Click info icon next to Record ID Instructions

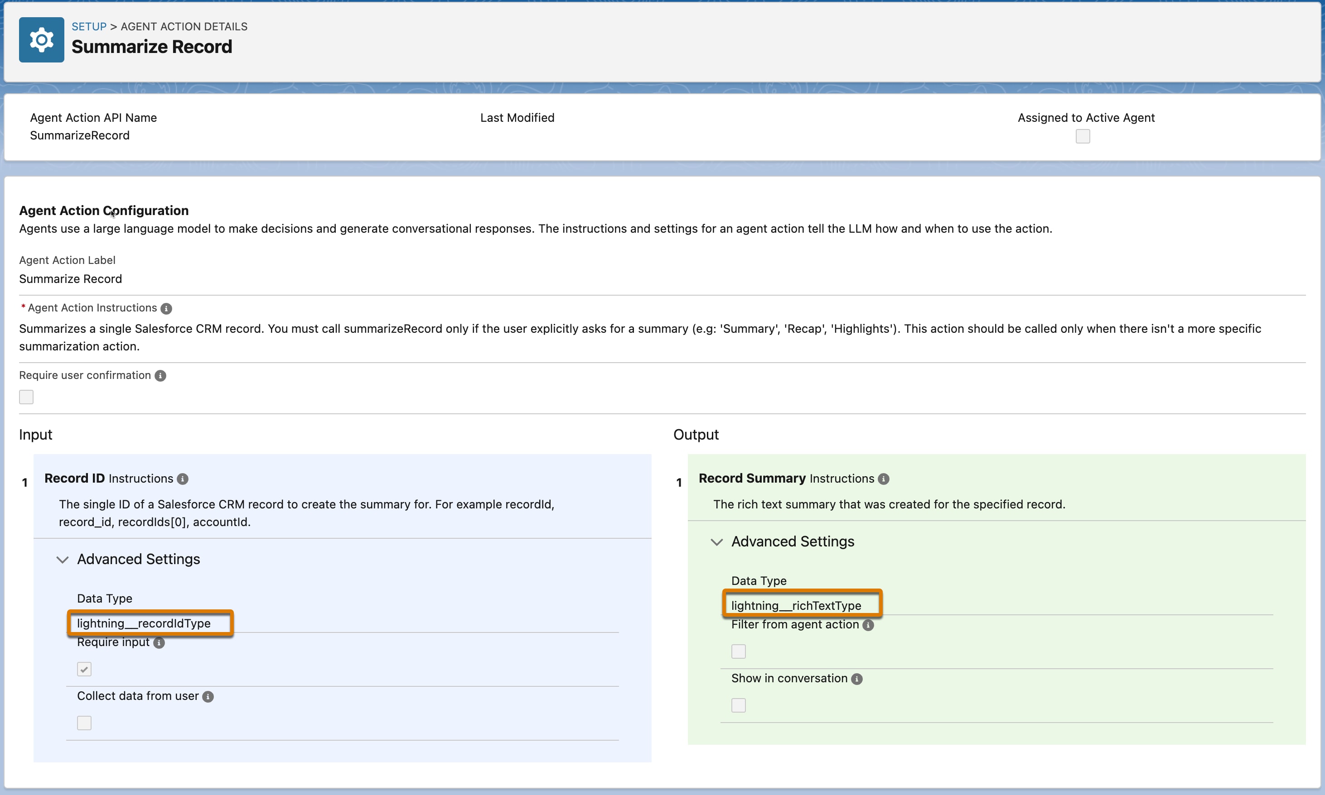click(183, 479)
